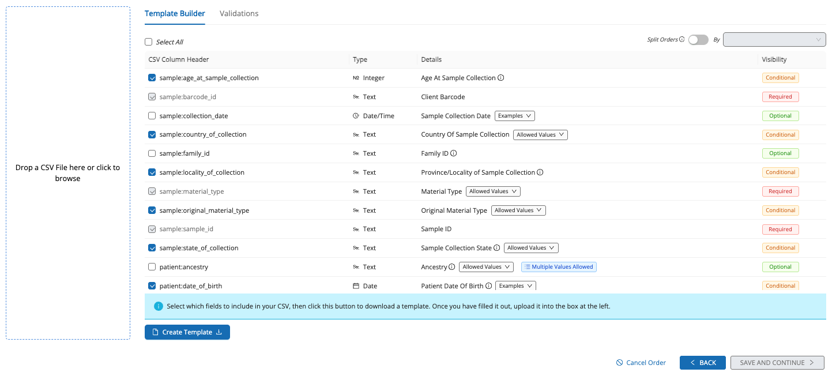The height and width of the screenshot is (380, 836).
Task: Open Allowed Values for Sample Collection State
Action: (x=531, y=248)
